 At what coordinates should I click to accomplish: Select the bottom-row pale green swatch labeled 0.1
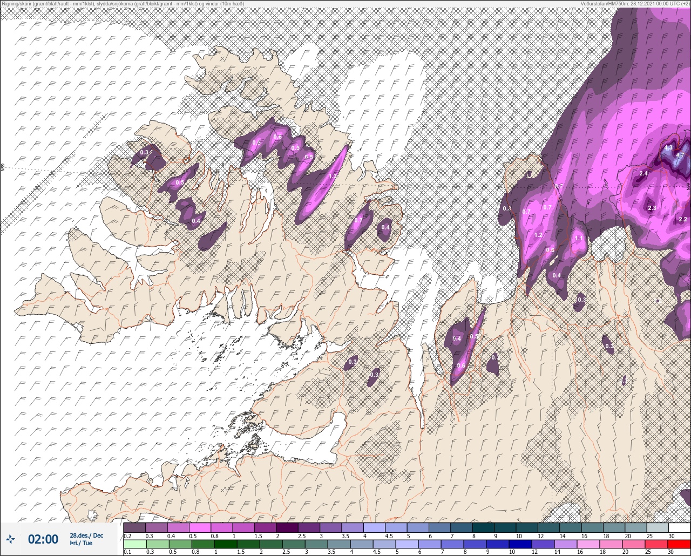click(134, 544)
